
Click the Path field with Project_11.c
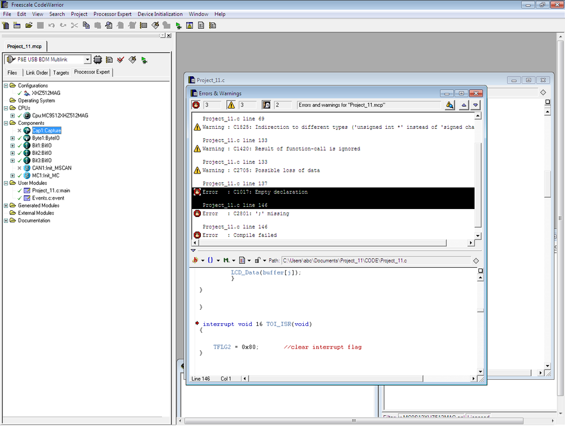376,260
